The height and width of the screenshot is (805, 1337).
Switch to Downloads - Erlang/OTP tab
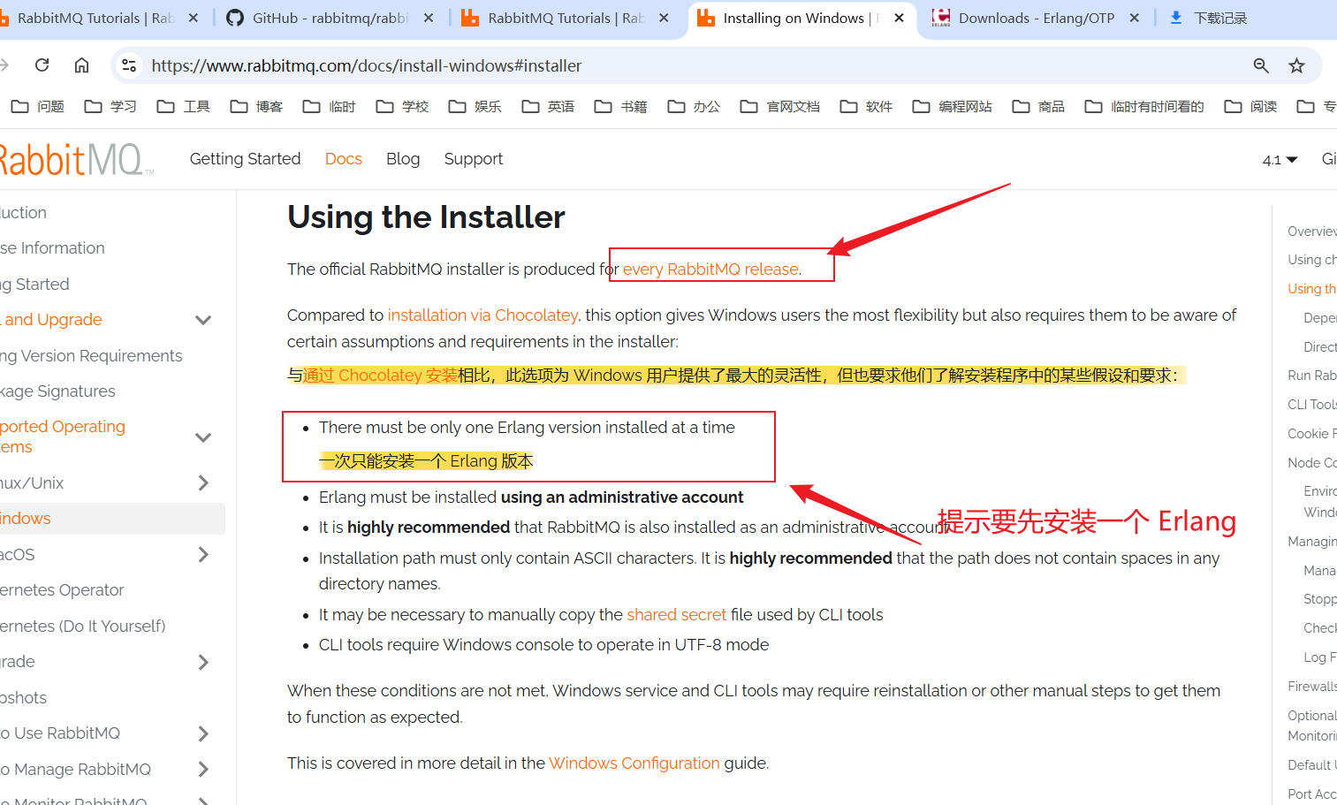1036,18
